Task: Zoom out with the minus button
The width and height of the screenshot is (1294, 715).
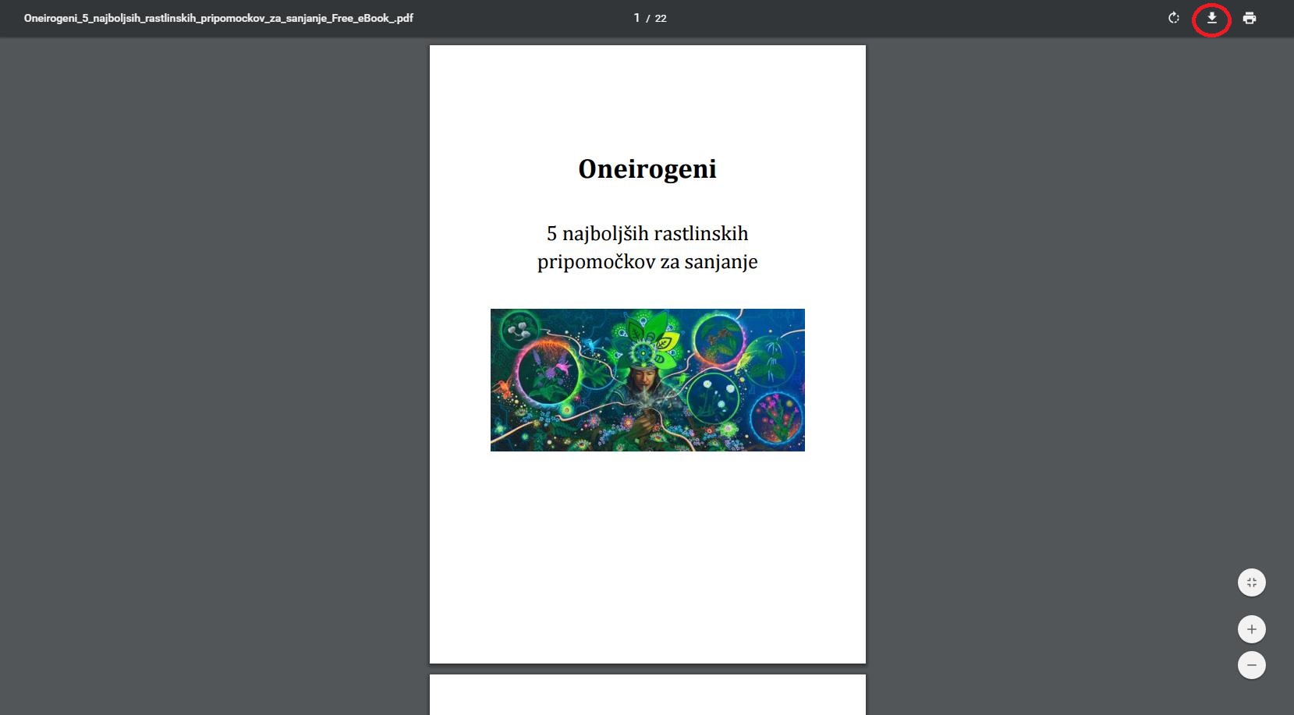Action: pos(1251,665)
